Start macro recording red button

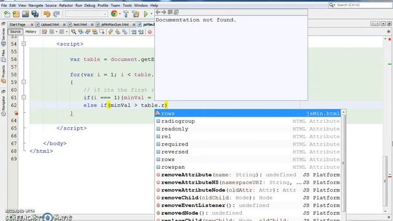tap(150, 32)
